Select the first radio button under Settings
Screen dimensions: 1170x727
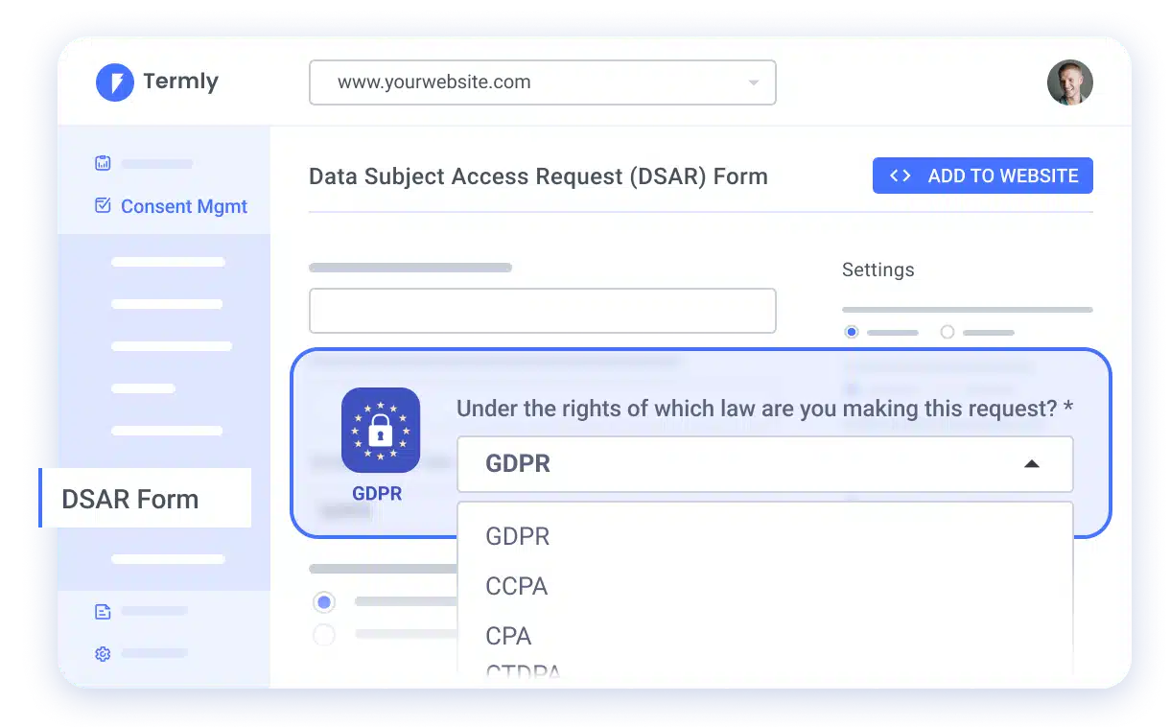(x=851, y=331)
